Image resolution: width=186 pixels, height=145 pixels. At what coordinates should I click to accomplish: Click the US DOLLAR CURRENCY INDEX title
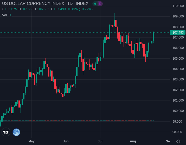tap(33, 4)
